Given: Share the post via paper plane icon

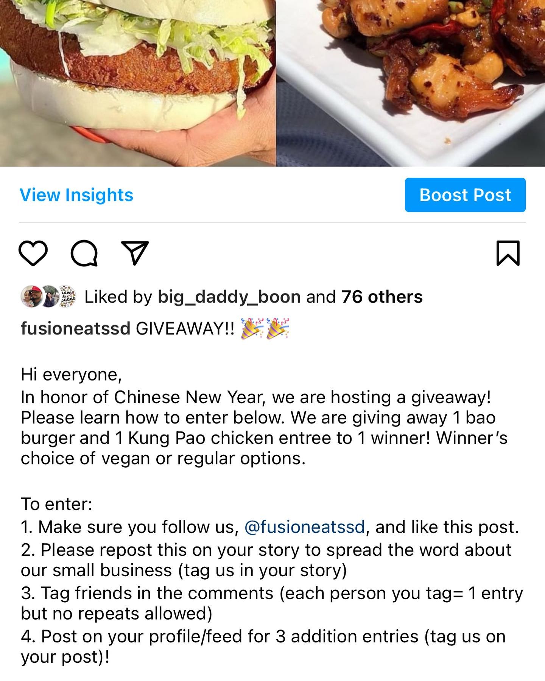Looking at the screenshot, I should (135, 253).
